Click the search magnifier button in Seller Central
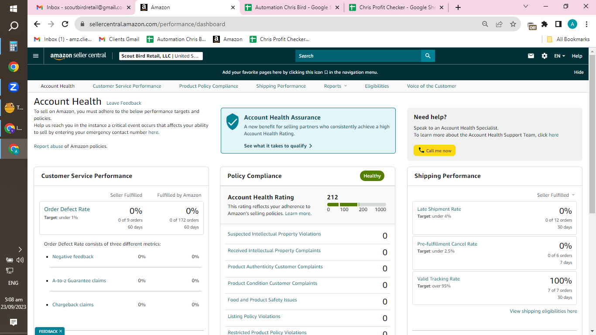The image size is (596, 335). click(428, 56)
